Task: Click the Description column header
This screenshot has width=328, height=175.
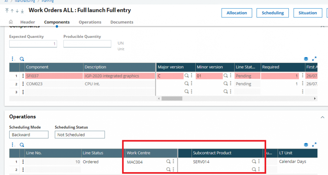Action: 119,67
